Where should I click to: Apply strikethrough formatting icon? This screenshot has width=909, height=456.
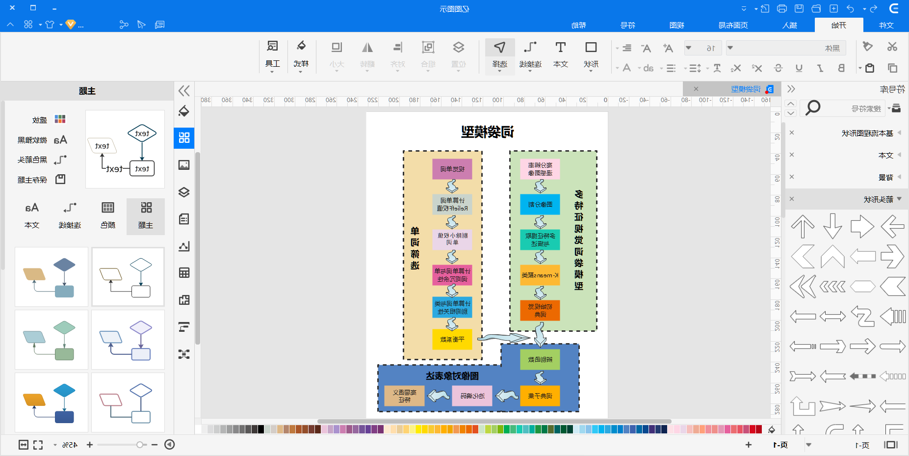[x=779, y=68]
